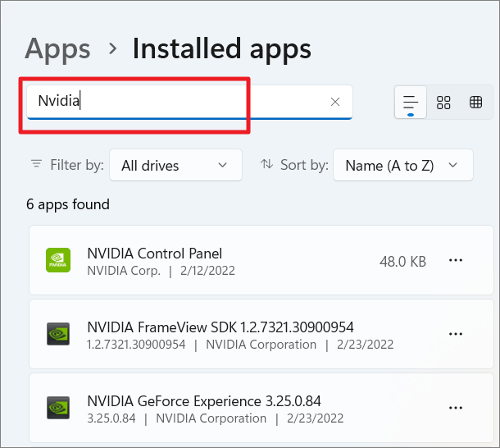Click the NVIDIA FrameView SDK app icon
500x448 pixels.
click(x=58, y=334)
